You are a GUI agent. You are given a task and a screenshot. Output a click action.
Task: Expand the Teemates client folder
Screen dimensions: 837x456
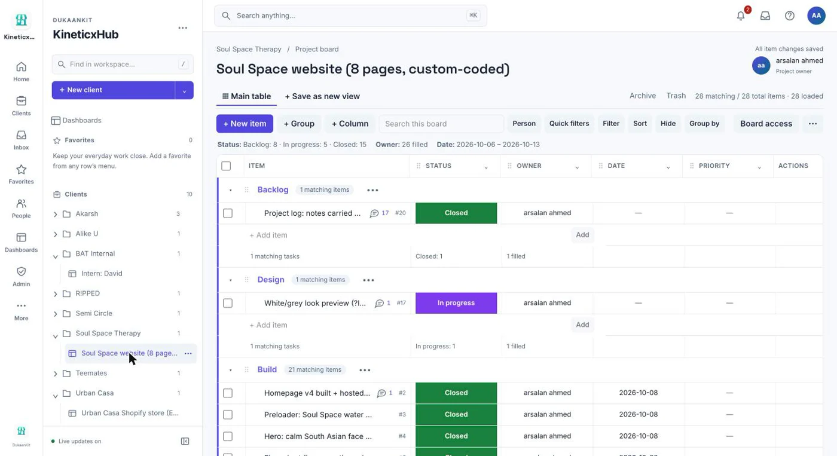coord(56,374)
